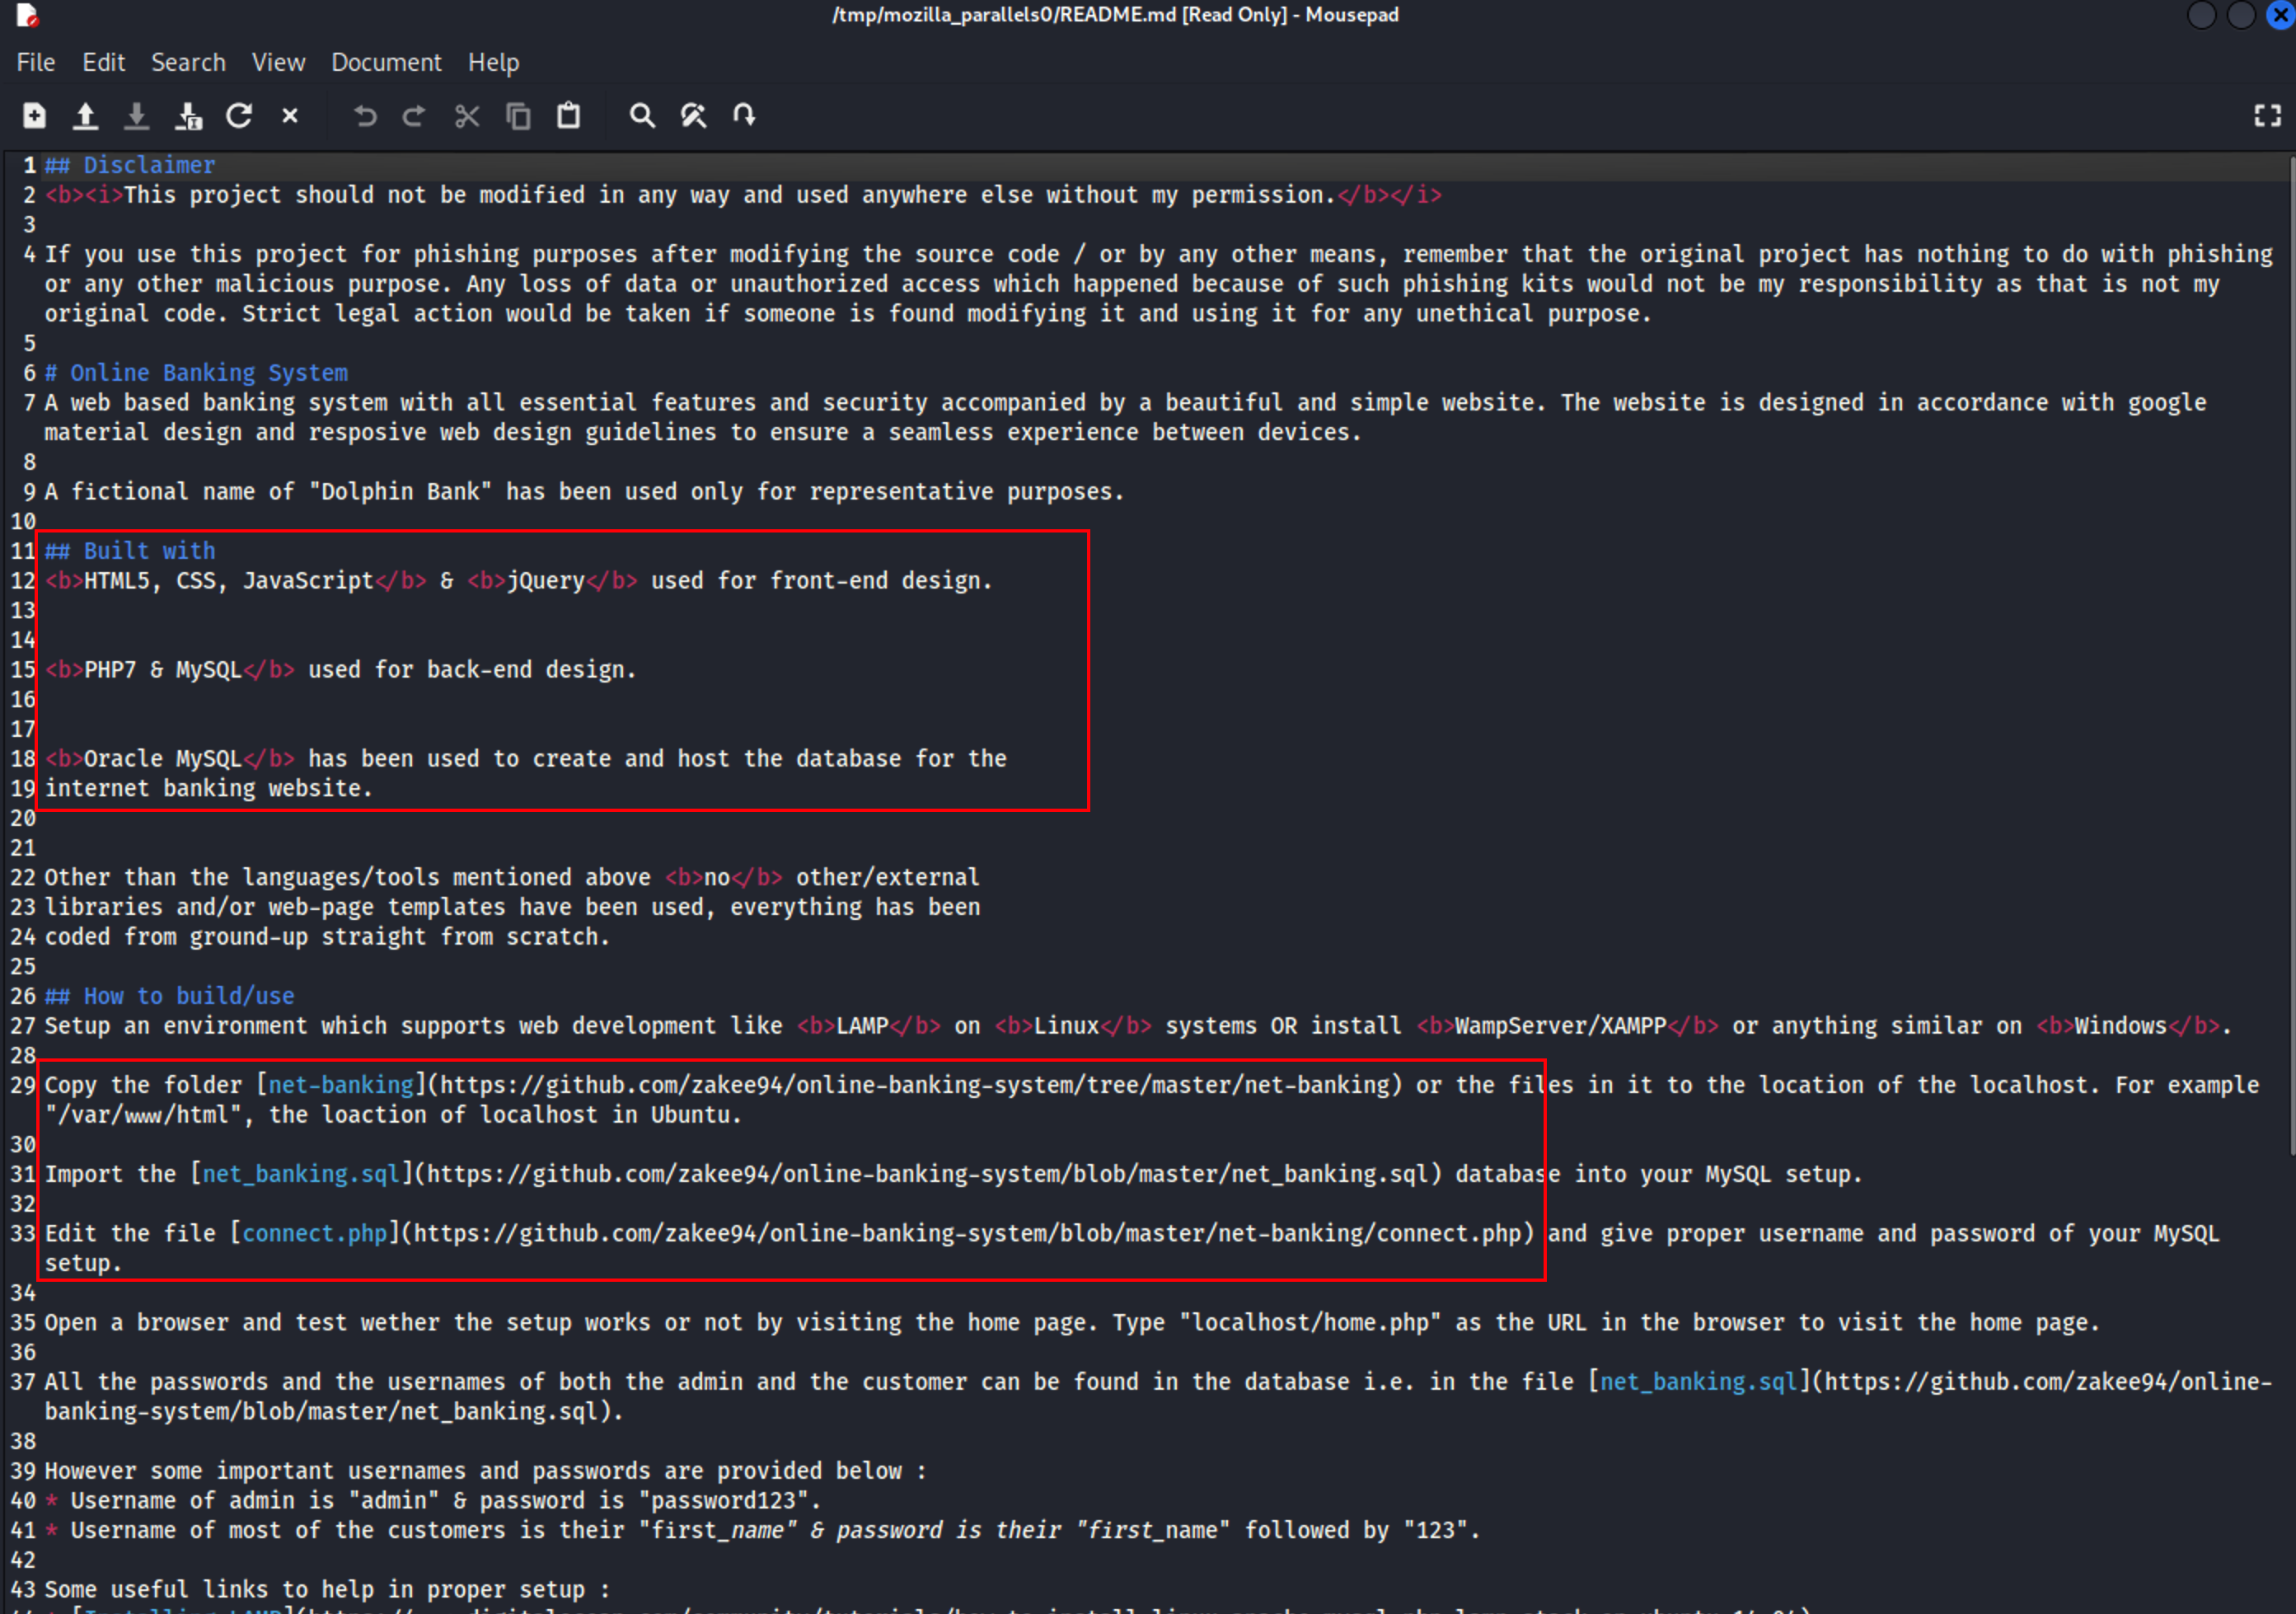Image resolution: width=2296 pixels, height=1614 pixels.
Task: Cut the selection with the scissors icon
Action: coord(467,116)
